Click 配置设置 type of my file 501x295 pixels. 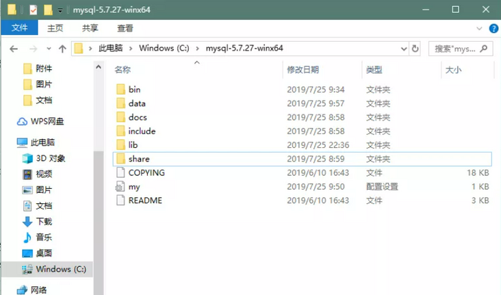click(382, 187)
